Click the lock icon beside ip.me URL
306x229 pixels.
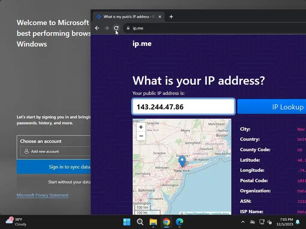point(128,28)
